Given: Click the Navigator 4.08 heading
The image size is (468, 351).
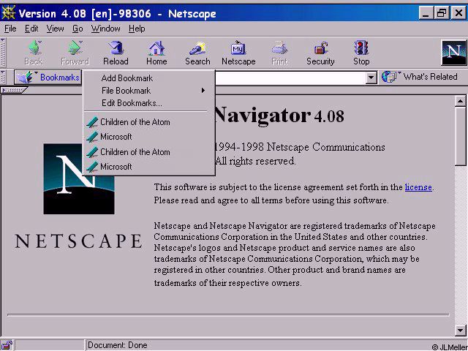Looking at the screenshot, I should click(x=279, y=115).
